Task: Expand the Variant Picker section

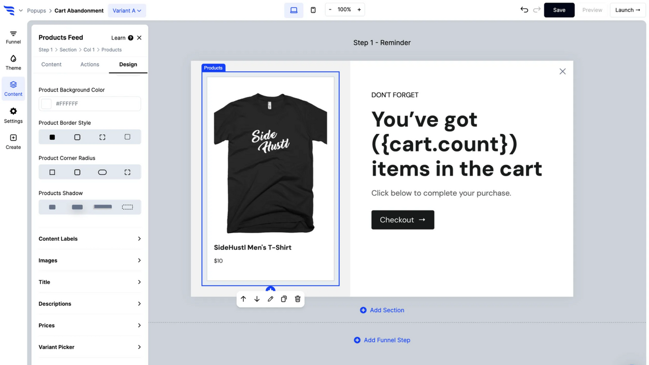Action: pos(89,347)
